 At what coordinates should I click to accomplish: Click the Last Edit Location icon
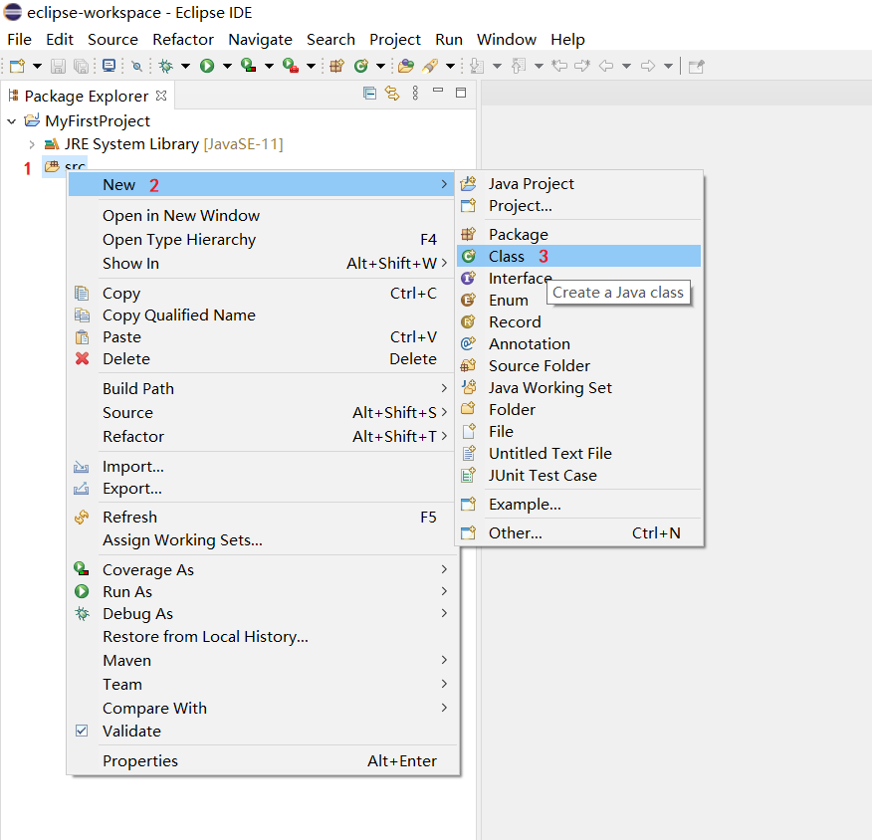tap(558, 66)
